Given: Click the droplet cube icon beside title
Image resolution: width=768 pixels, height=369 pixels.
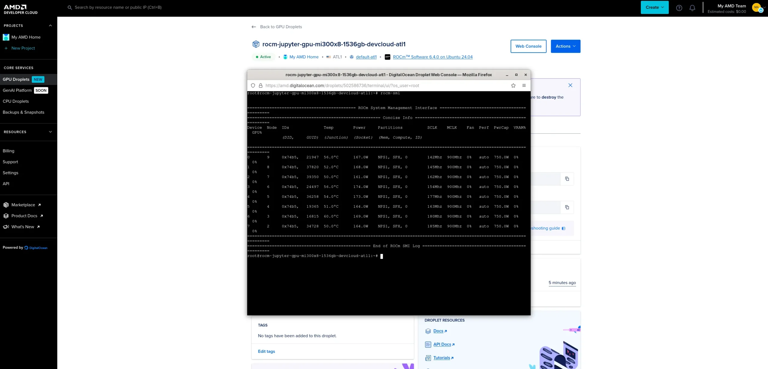Looking at the screenshot, I should pos(256,44).
